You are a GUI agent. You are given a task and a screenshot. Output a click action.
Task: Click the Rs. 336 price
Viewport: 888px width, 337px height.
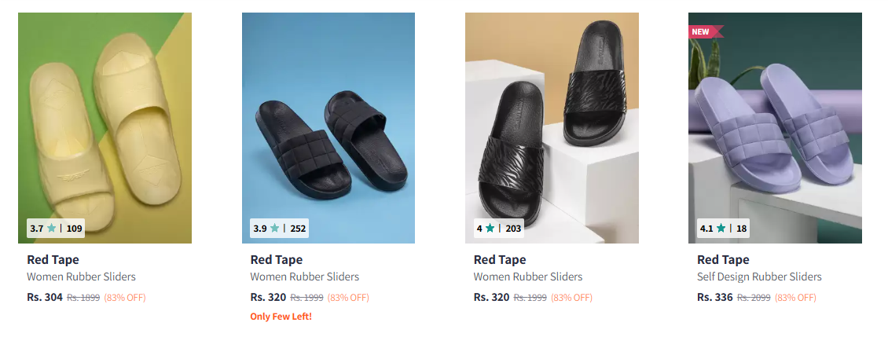point(714,298)
